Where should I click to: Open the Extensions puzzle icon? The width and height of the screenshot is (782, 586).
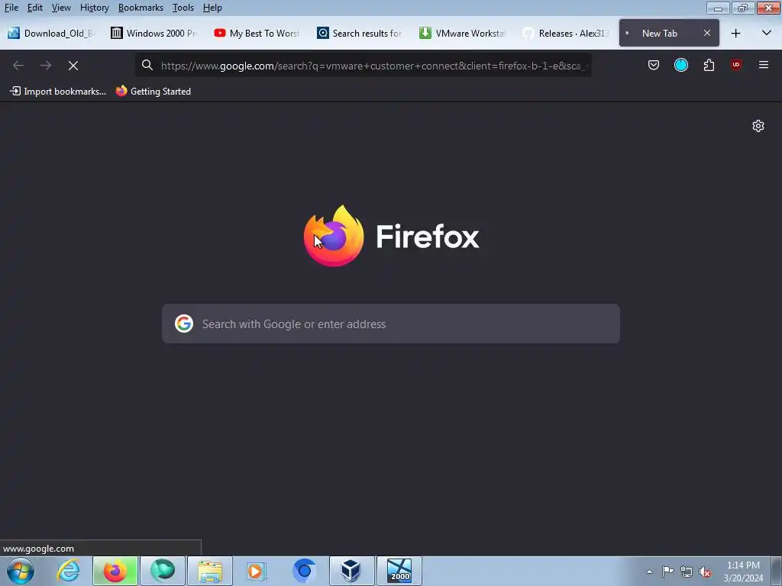coord(709,66)
